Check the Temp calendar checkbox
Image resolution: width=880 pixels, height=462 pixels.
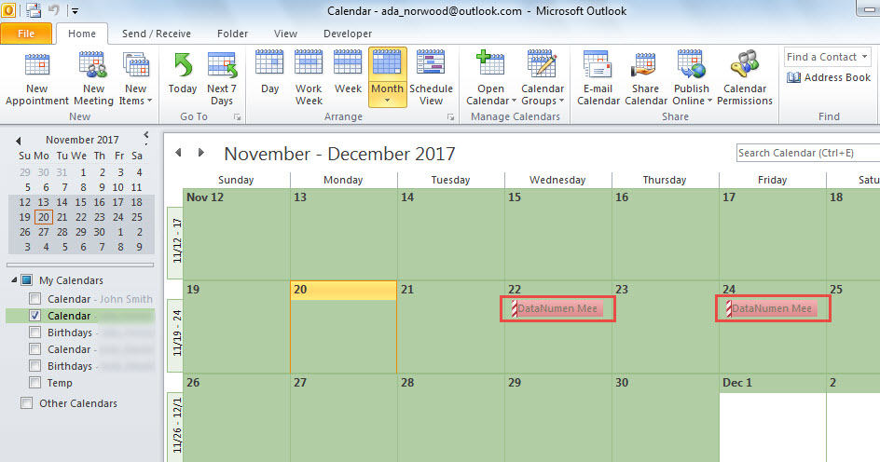pos(35,383)
